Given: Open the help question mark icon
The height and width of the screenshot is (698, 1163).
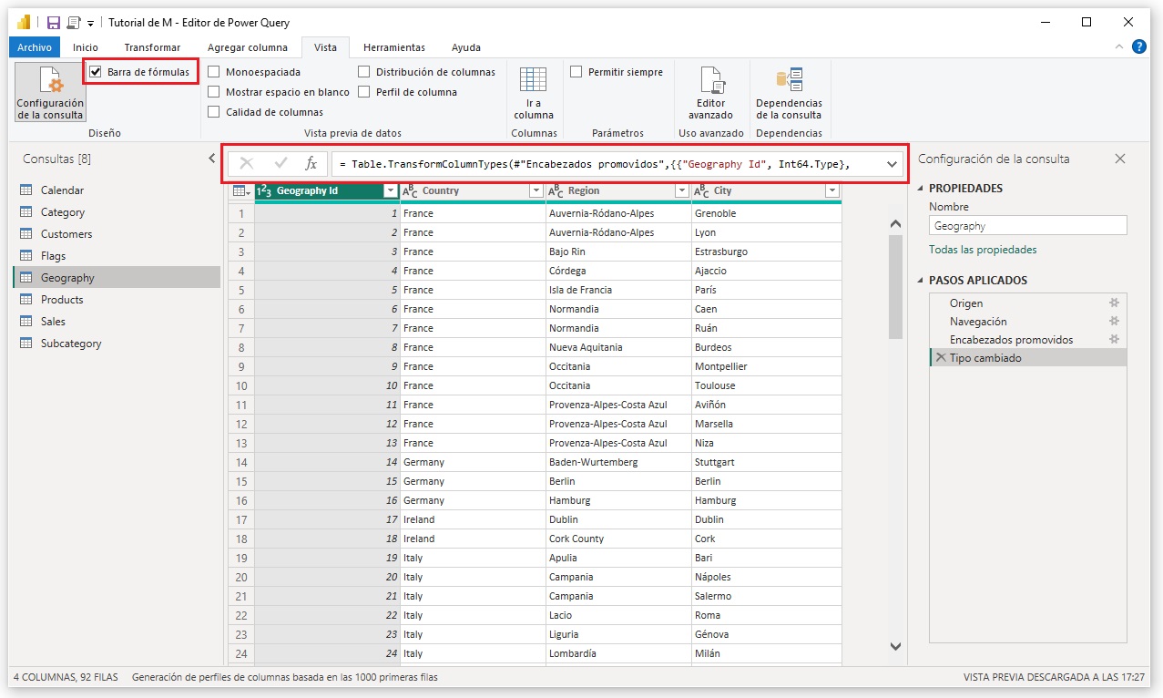Looking at the screenshot, I should (1138, 46).
